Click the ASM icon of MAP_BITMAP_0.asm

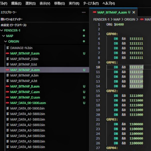[x=8, y=53]
